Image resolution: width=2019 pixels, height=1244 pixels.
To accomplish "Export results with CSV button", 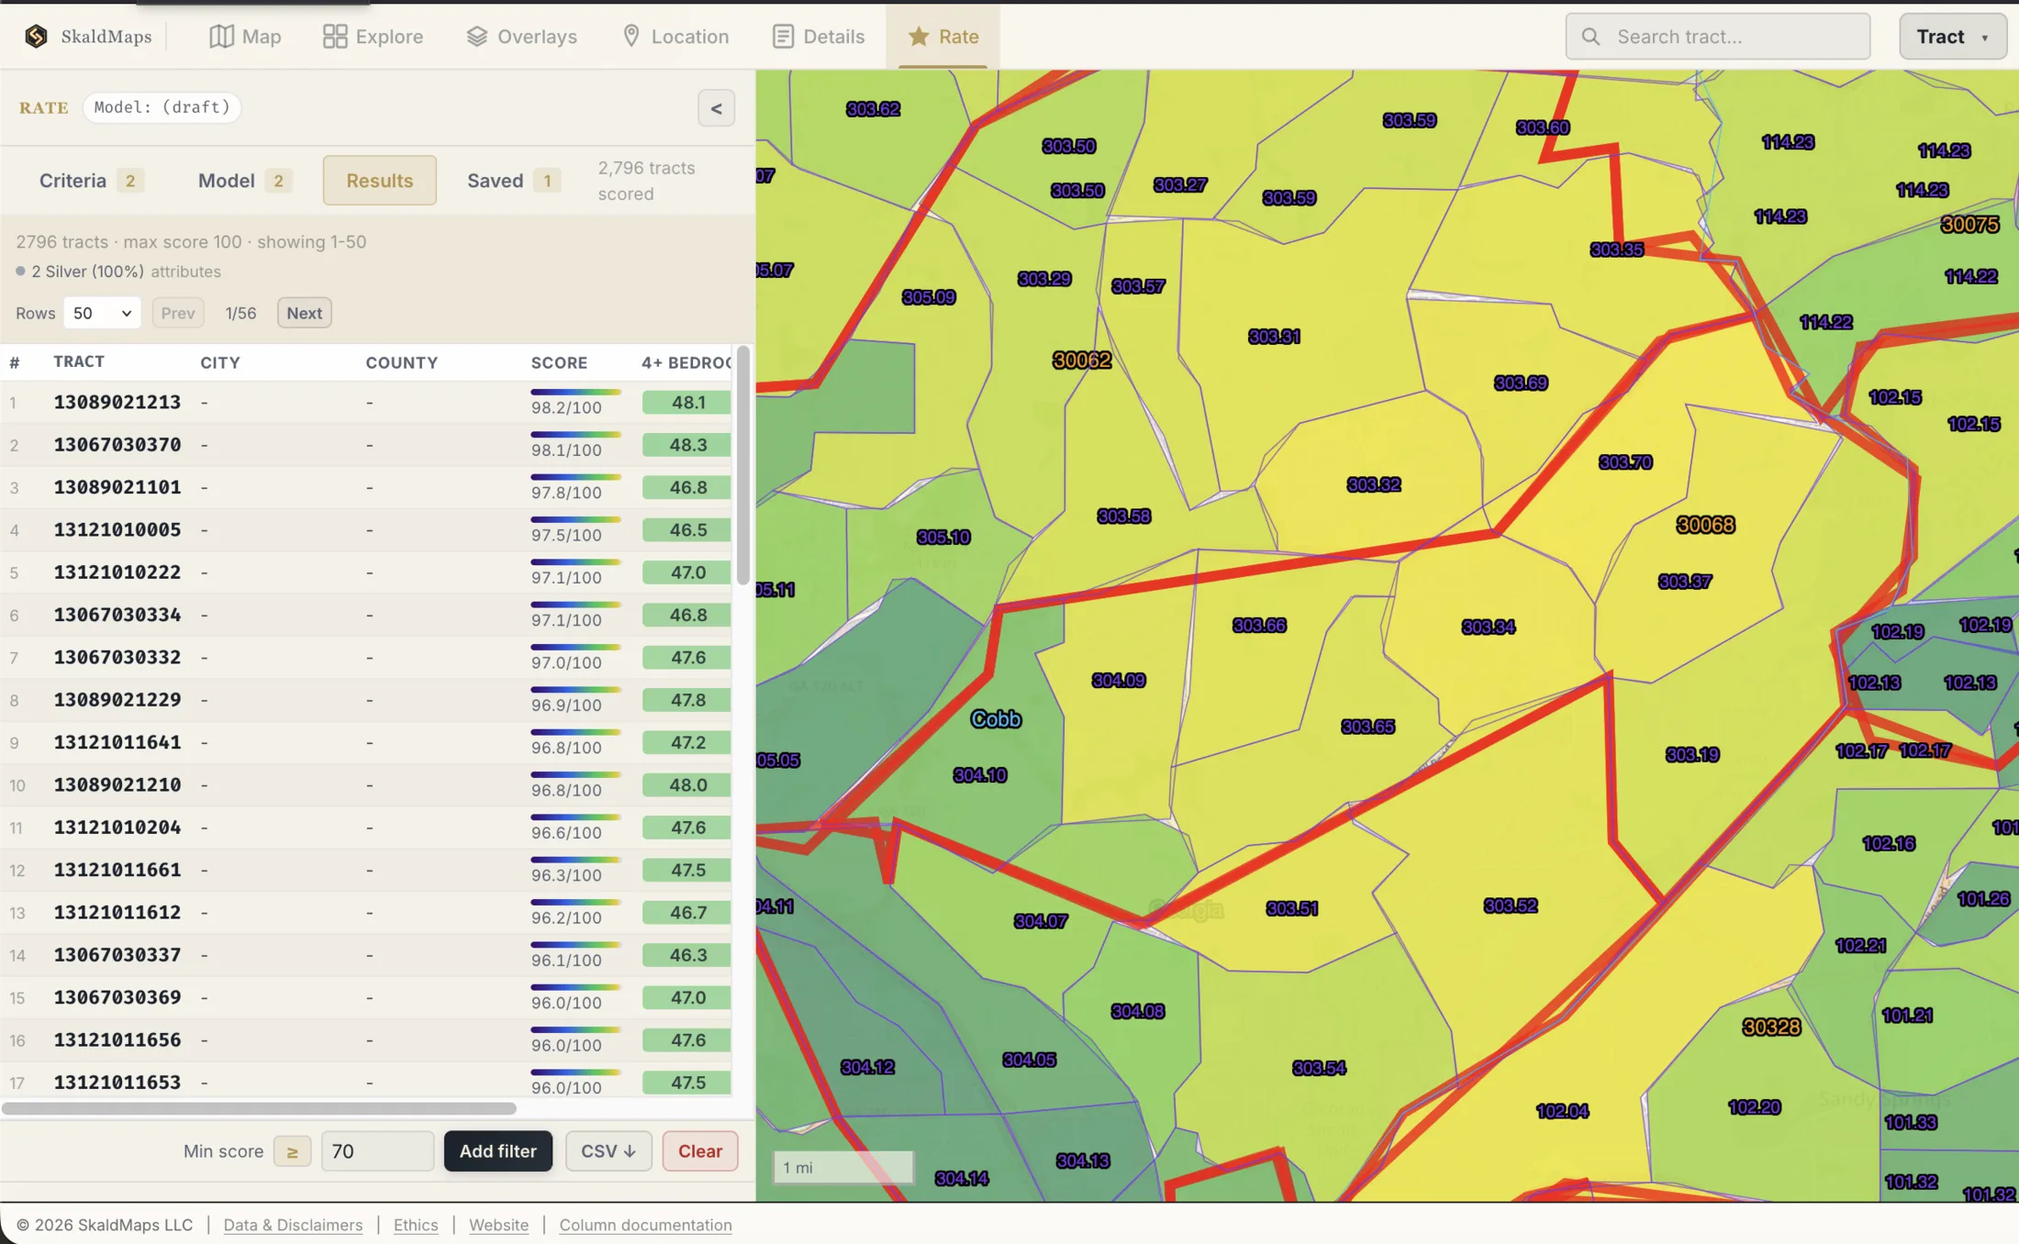I will point(608,1151).
